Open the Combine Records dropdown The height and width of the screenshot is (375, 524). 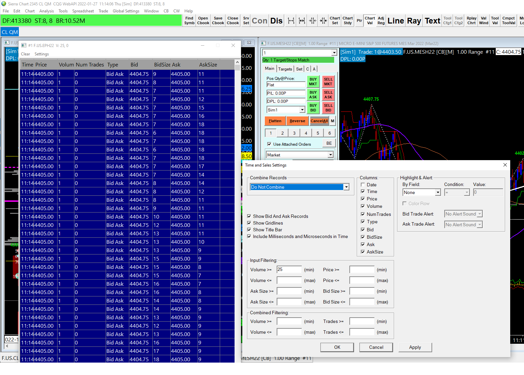(346, 187)
